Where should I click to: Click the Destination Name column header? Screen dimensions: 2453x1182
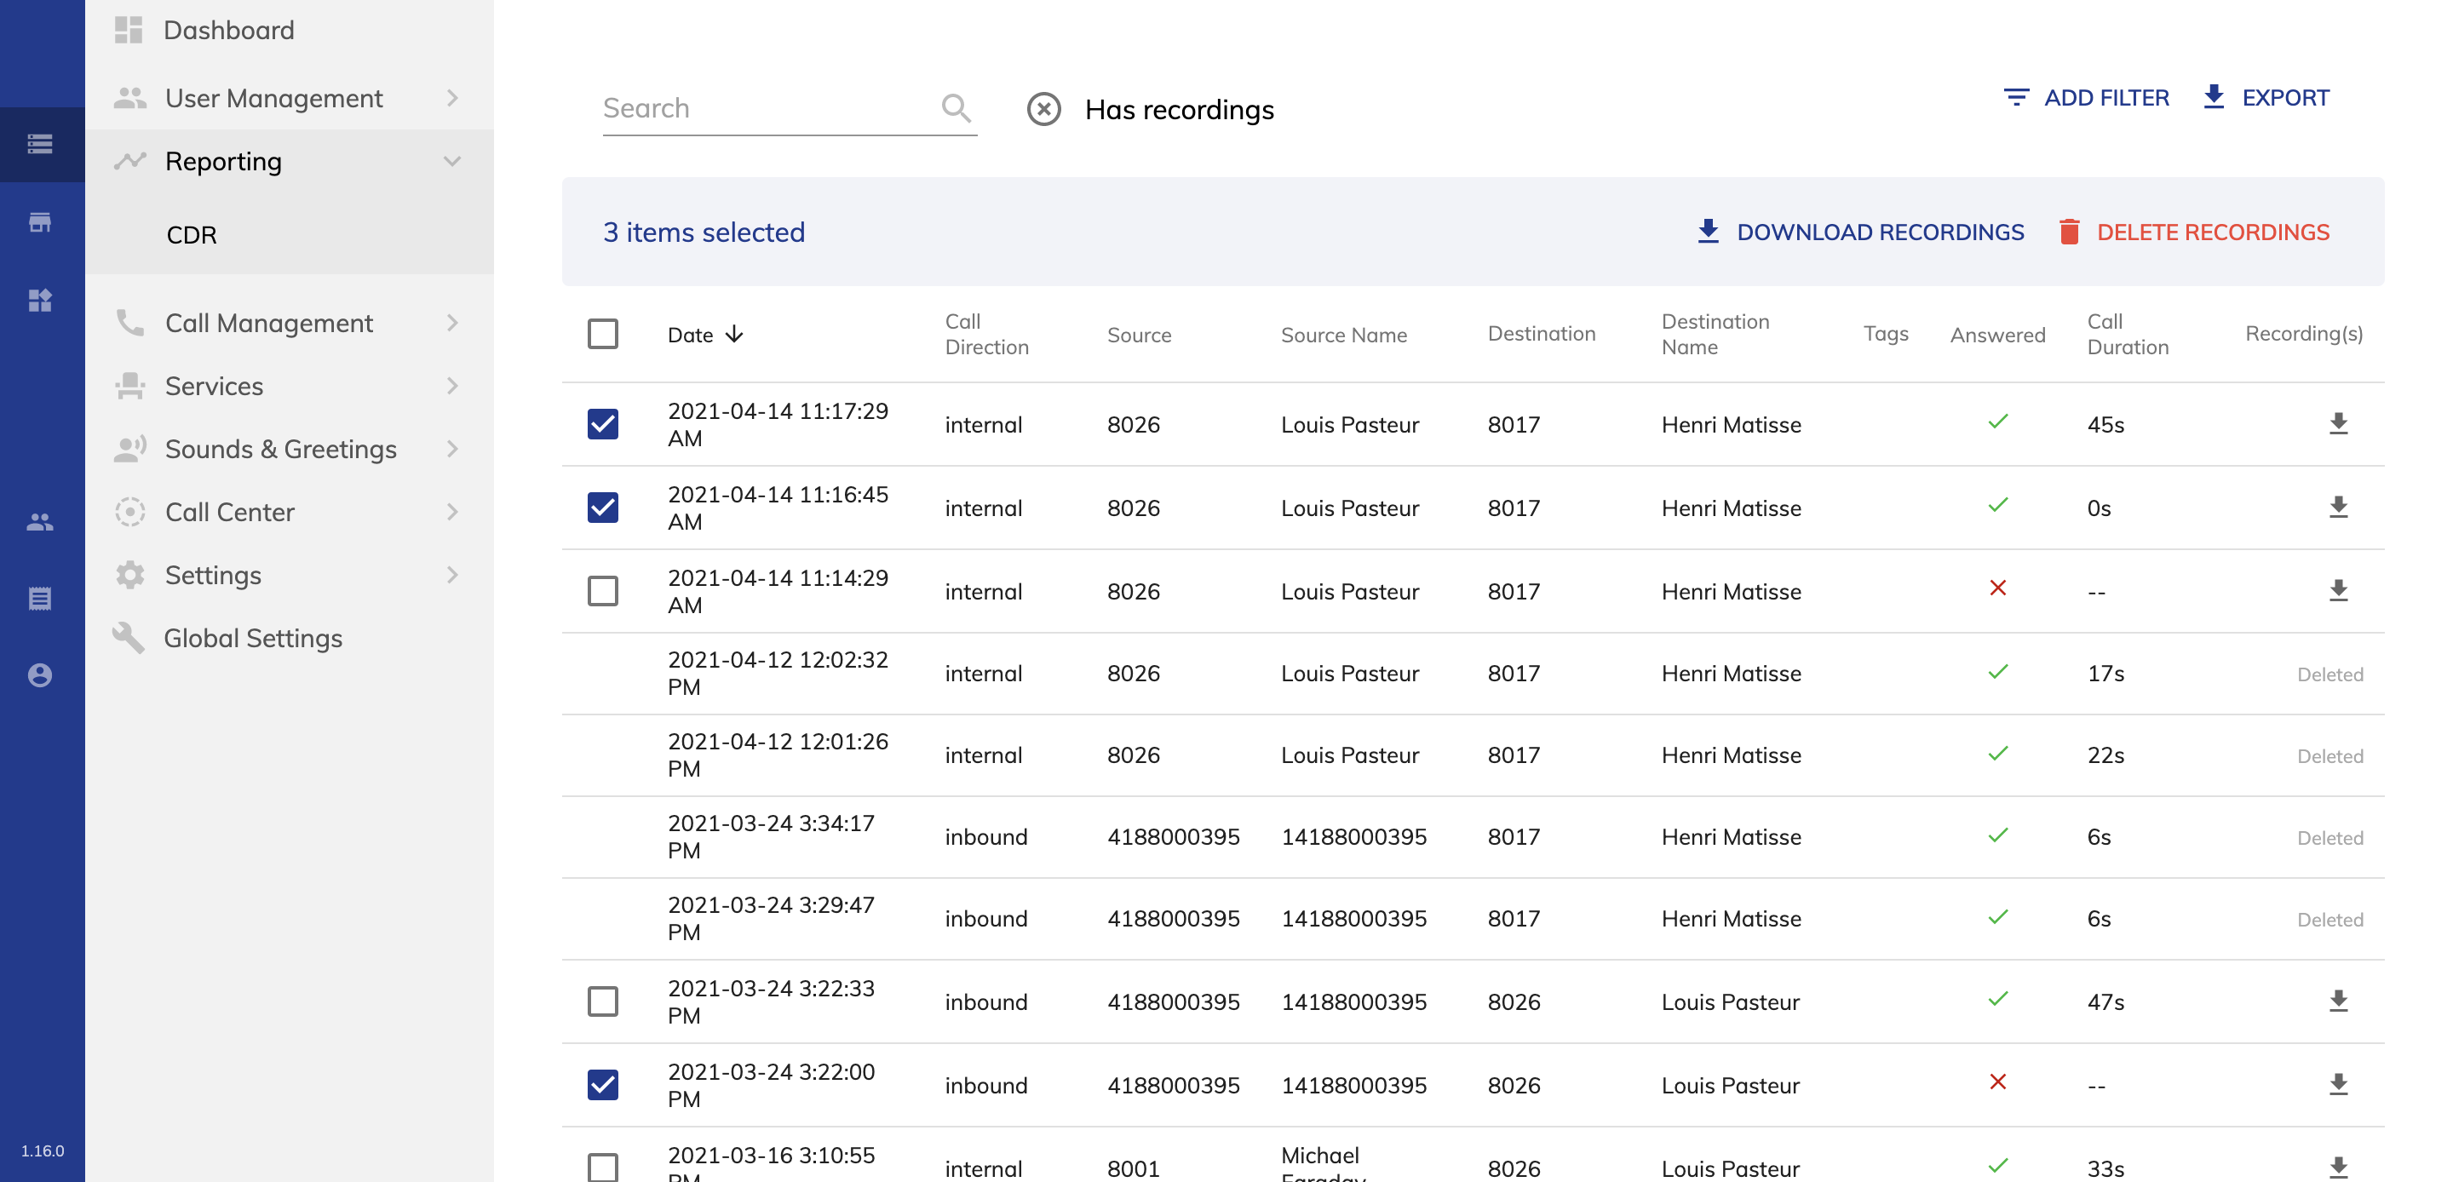click(1715, 335)
